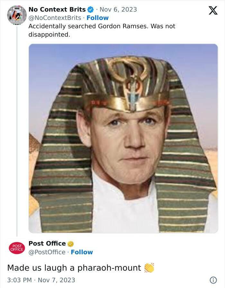The width and height of the screenshot is (225, 288).
Task: Click the "Accidentally searched Gordon Ramses" tweet text
Action: click(x=102, y=30)
